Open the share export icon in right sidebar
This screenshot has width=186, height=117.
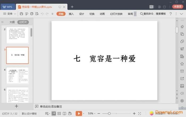coord(182,78)
